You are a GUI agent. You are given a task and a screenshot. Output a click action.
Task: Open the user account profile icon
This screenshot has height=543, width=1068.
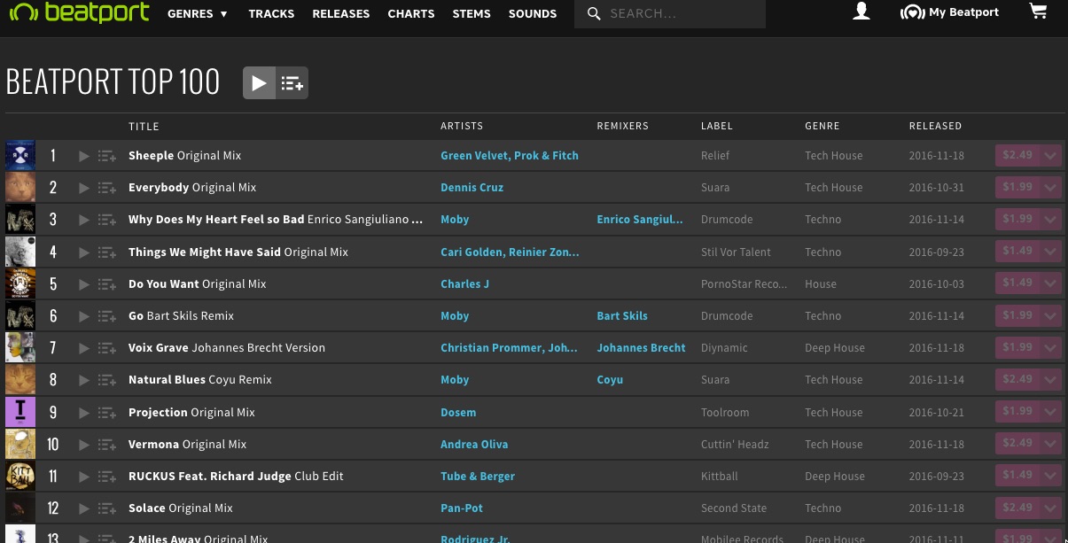click(x=861, y=12)
